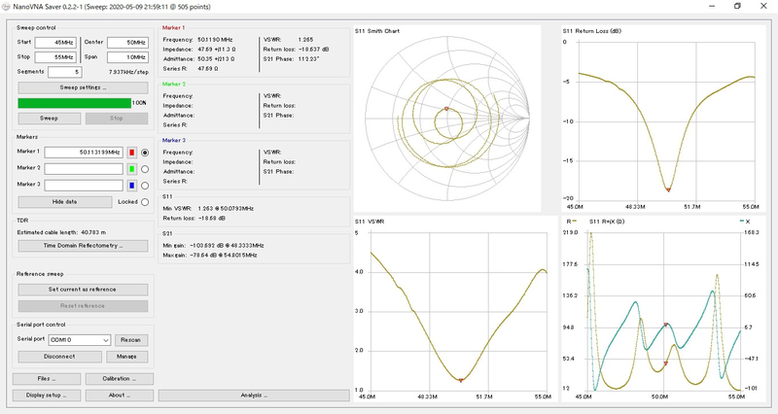Screen dimensions: 778x414
Task: Open the Files dialog
Action: pos(47,379)
